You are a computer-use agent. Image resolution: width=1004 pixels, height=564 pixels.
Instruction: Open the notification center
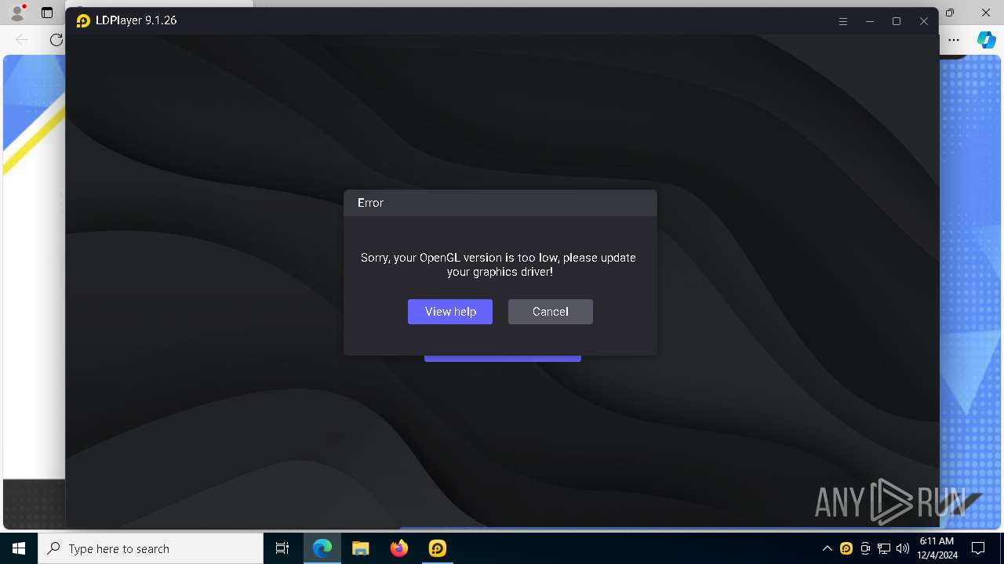[x=978, y=548]
